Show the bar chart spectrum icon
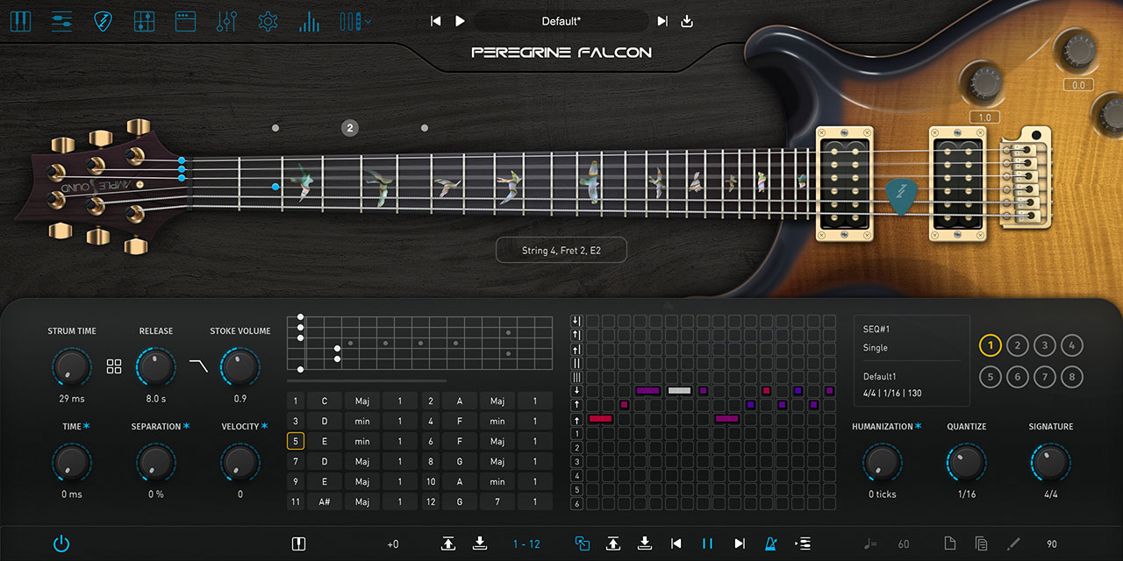The width and height of the screenshot is (1123, 561). pyautogui.click(x=309, y=21)
